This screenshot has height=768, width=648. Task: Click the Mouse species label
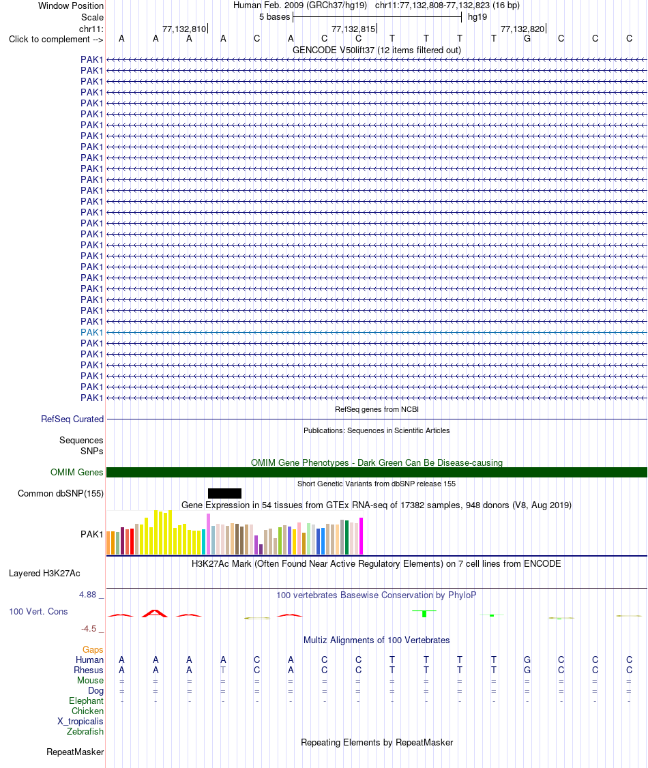[x=90, y=680]
